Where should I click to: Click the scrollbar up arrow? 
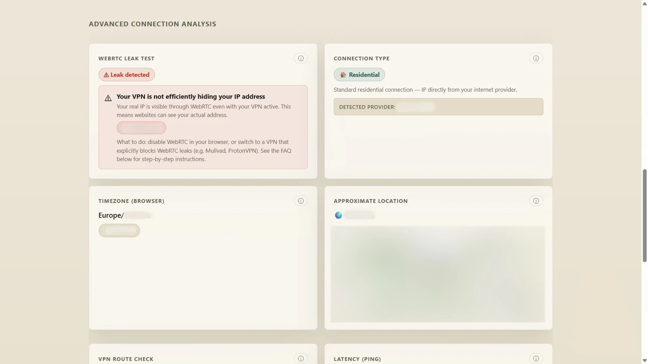(x=644, y=3)
